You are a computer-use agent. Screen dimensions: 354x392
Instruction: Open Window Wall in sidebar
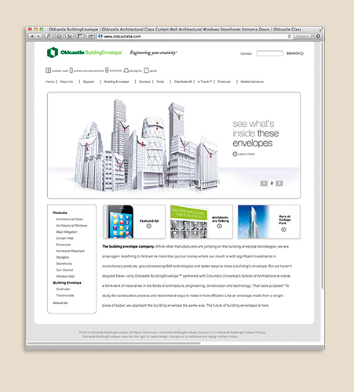(65, 276)
